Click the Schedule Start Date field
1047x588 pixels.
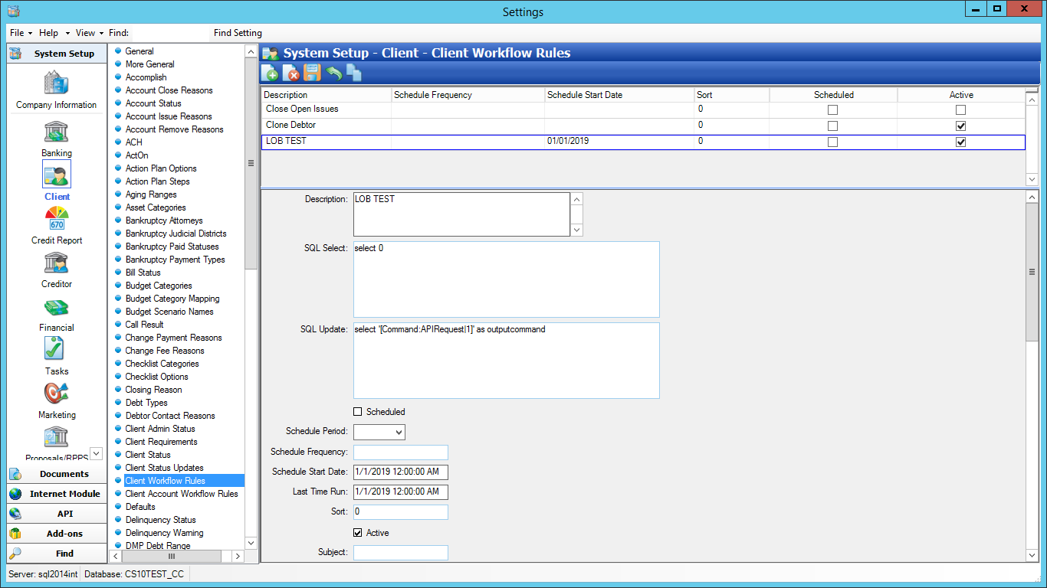(x=400, y=472)
